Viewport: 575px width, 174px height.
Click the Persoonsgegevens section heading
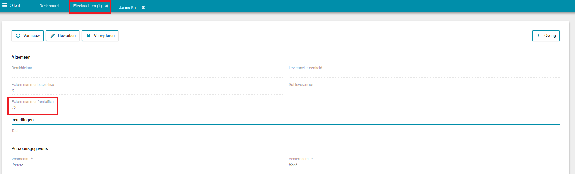click(30, 148)
